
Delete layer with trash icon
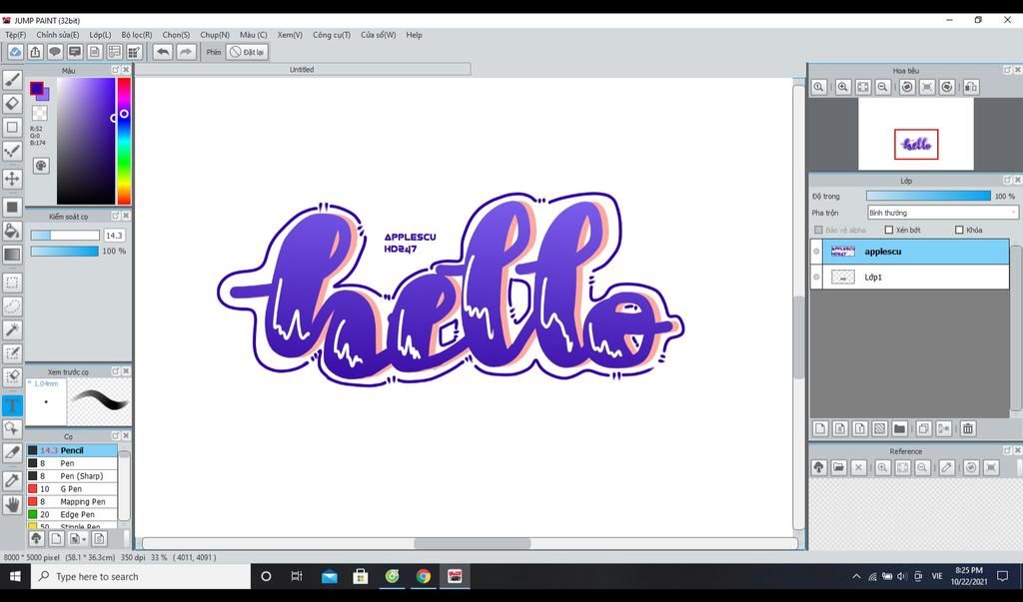click(x=967, y=428)
